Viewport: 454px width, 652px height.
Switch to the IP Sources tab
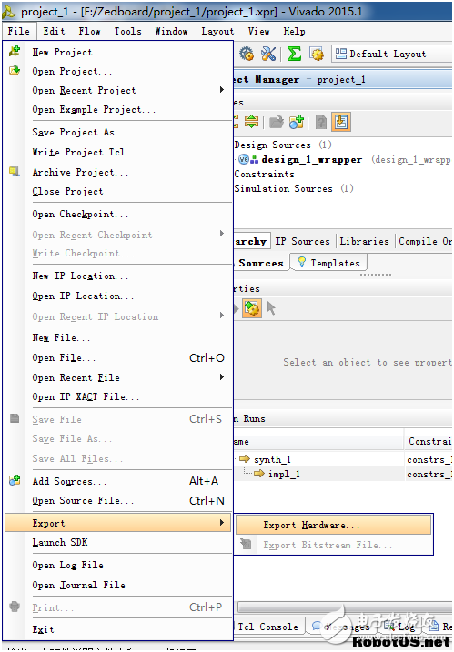pos(302,241)
